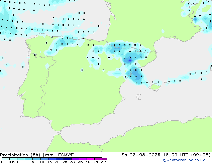Click the '20' legend scale label
Screen dimensions: 212x163
[x=57, y=162]
